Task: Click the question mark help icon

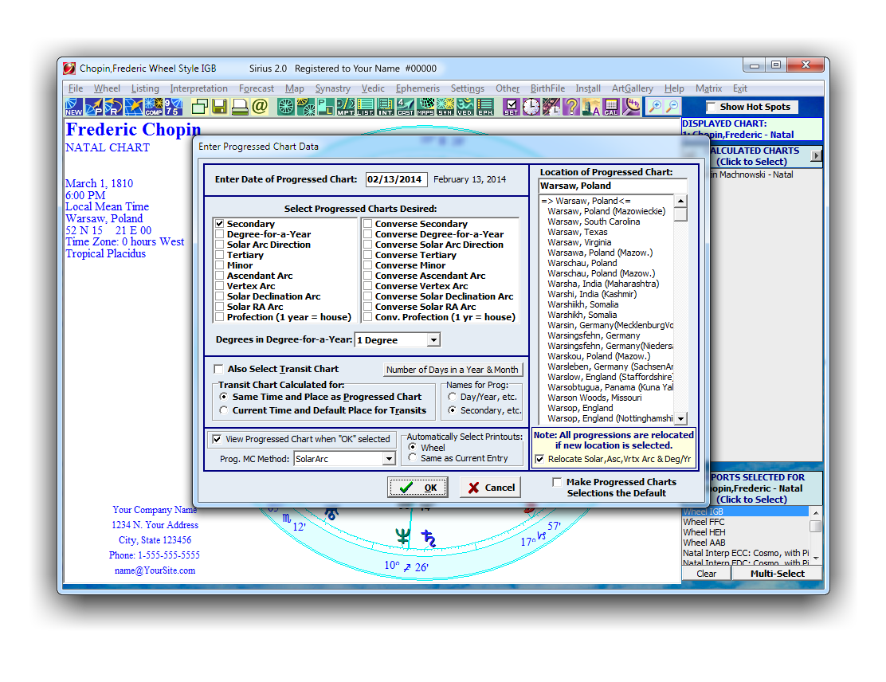Action: point(571,106)
